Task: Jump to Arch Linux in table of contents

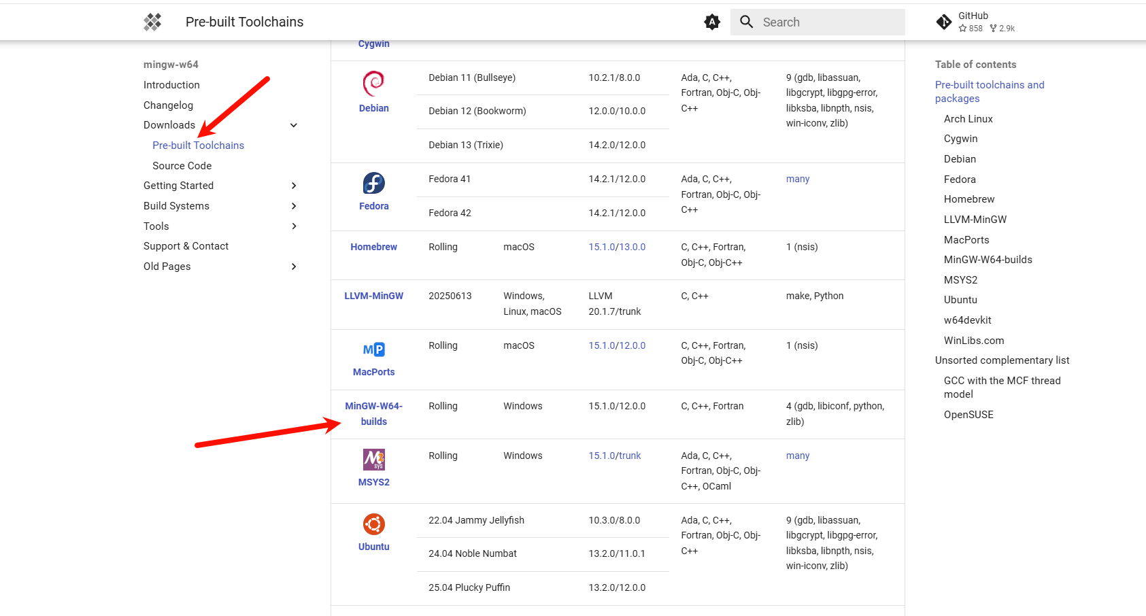Action: 968,119
